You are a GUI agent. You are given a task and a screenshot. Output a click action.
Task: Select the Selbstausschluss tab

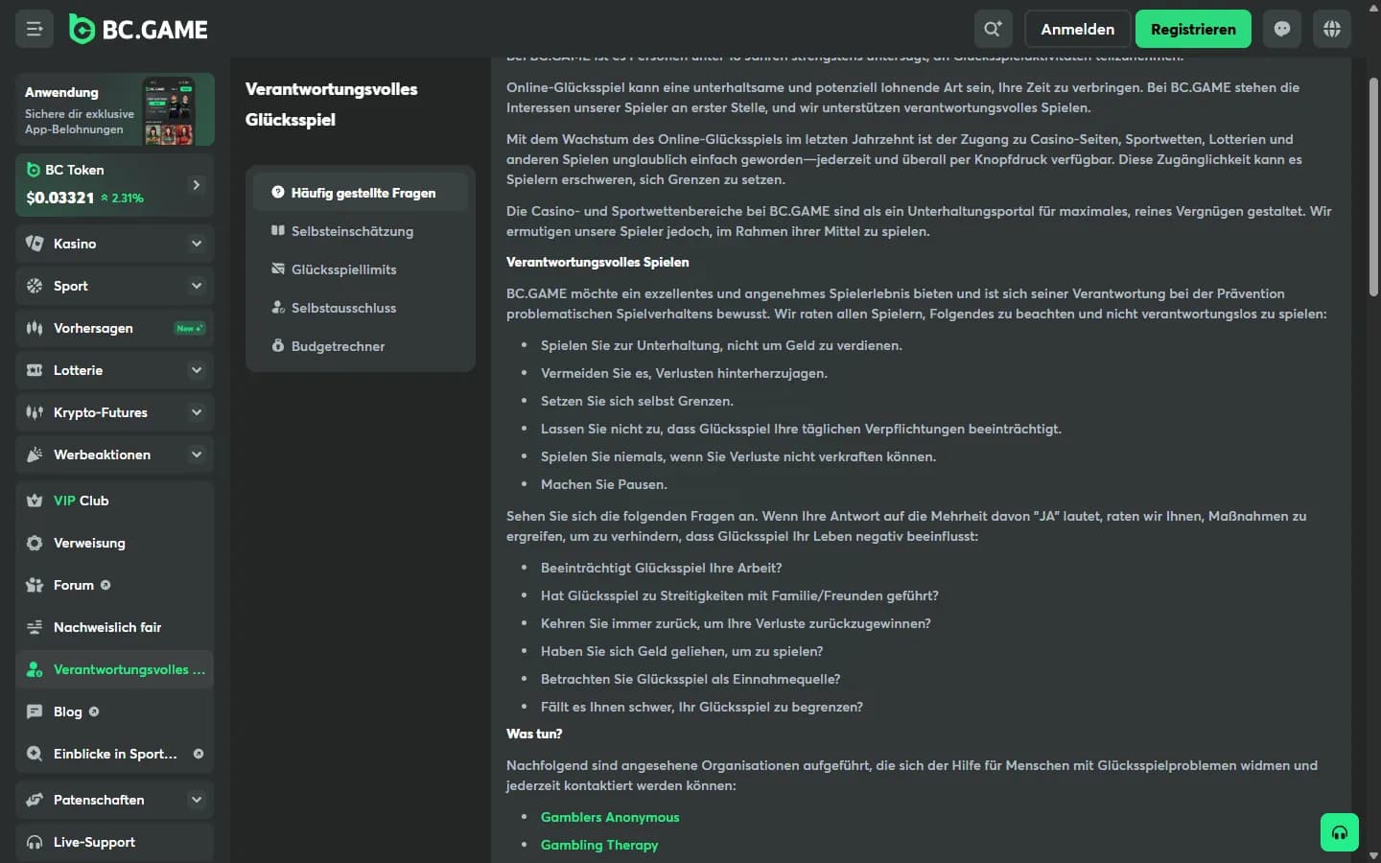click(x=361, y=308)
